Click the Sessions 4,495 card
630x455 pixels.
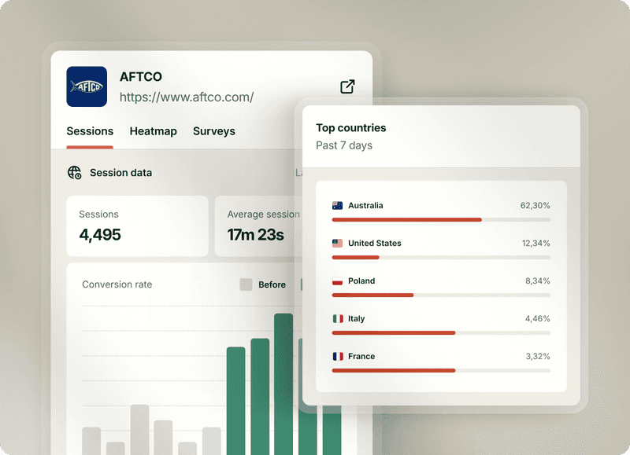137,226
